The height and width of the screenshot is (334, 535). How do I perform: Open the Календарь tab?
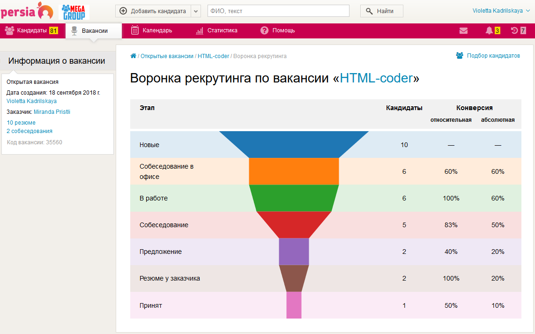[x=152, y=30]
